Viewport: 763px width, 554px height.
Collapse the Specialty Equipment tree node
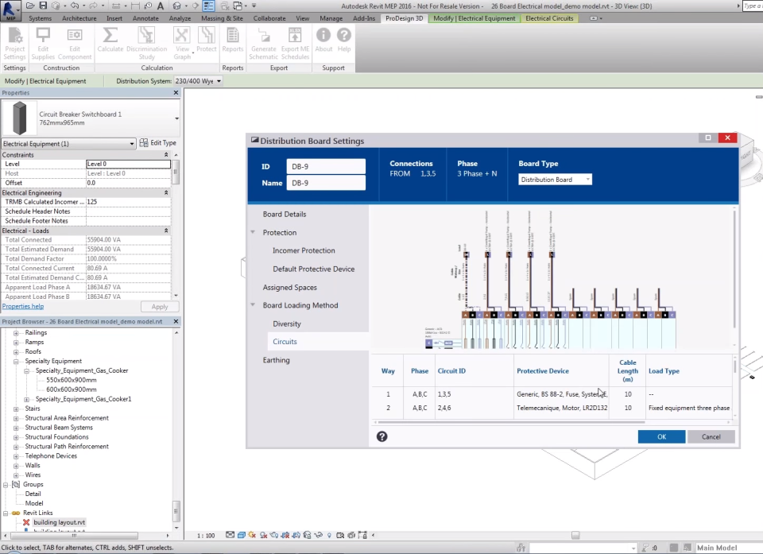click(x=17, y=361)
